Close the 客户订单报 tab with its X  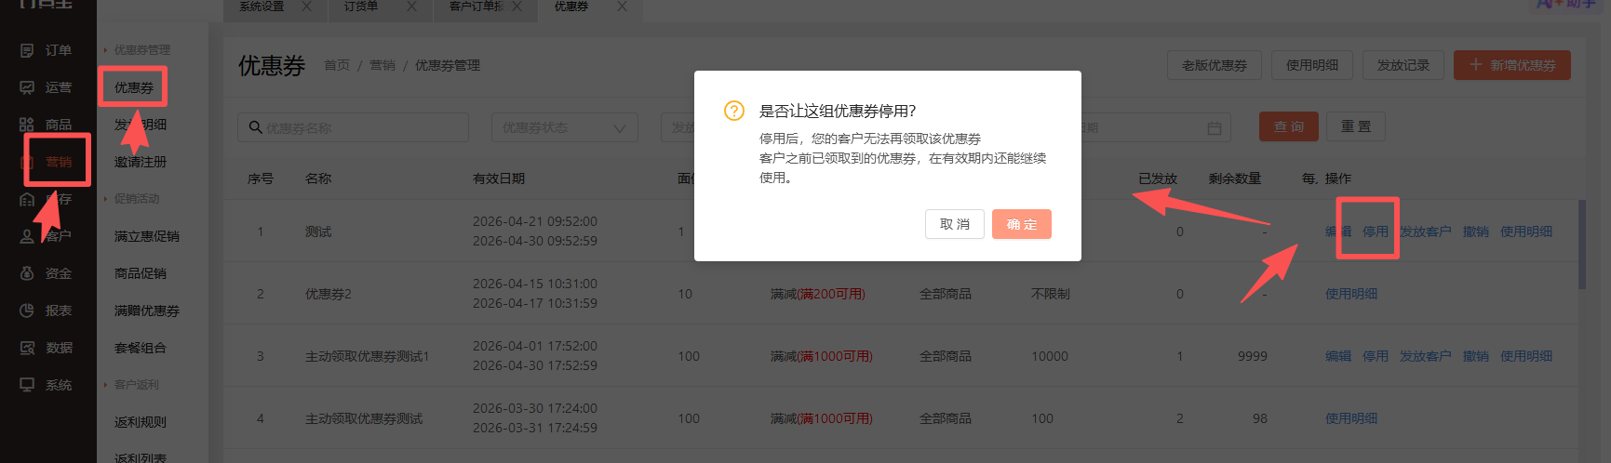pyautogui.click(x=517, y=7)
